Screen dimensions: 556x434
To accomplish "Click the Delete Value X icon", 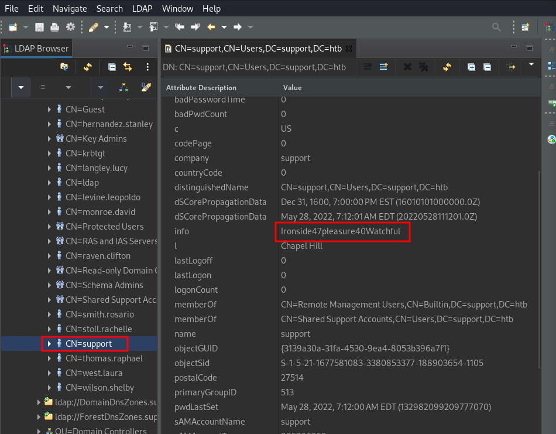I will click(x=407, y=67).
